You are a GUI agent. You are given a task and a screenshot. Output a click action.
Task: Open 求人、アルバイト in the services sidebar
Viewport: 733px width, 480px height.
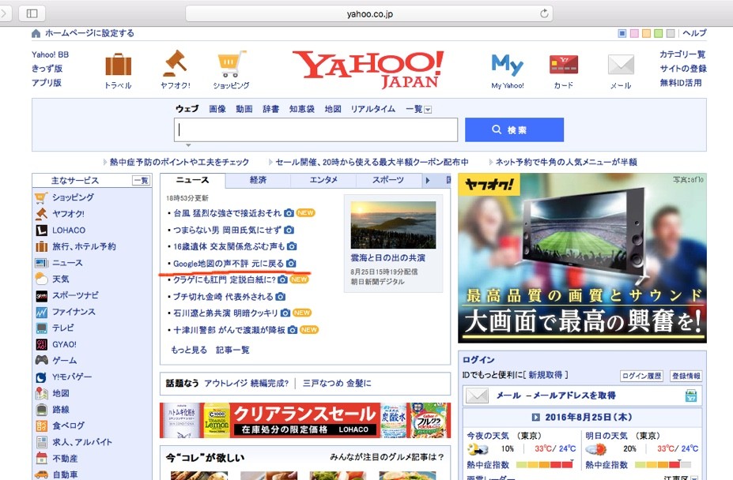[x=81, y=442]
